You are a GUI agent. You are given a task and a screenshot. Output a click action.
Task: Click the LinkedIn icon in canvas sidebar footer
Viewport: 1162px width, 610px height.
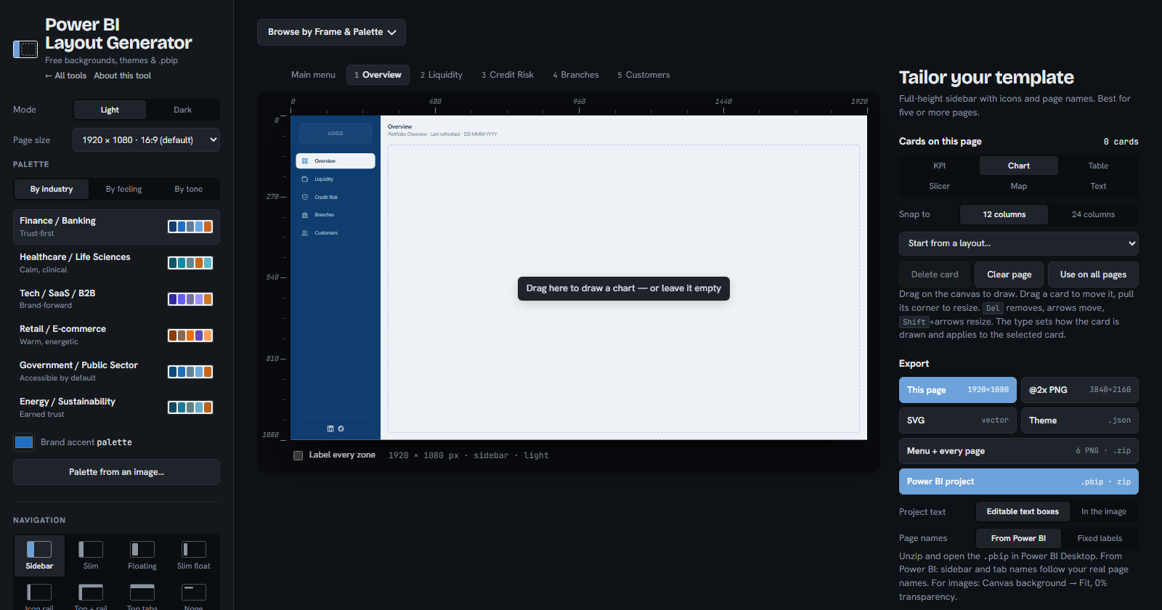tap(330, 428)
